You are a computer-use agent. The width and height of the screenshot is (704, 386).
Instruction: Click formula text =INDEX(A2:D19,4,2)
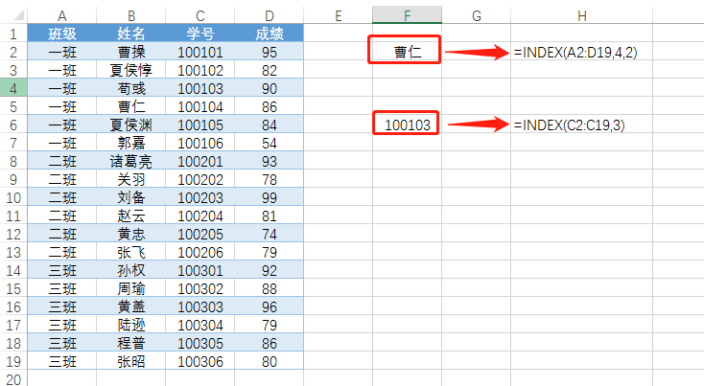point(575,53)
